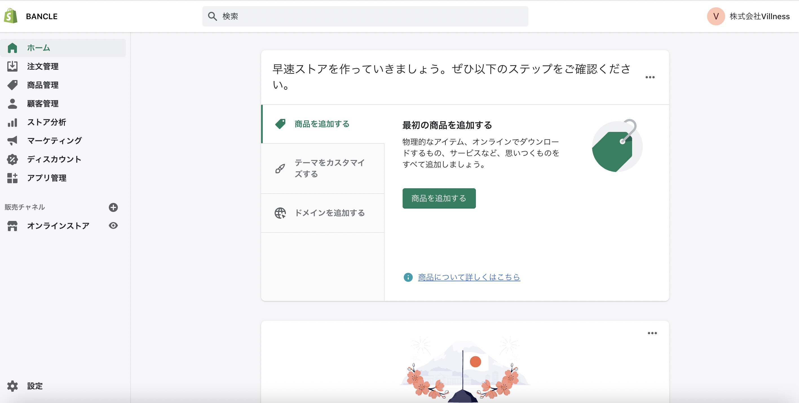Click the info icon beside product link

point(408,277)
